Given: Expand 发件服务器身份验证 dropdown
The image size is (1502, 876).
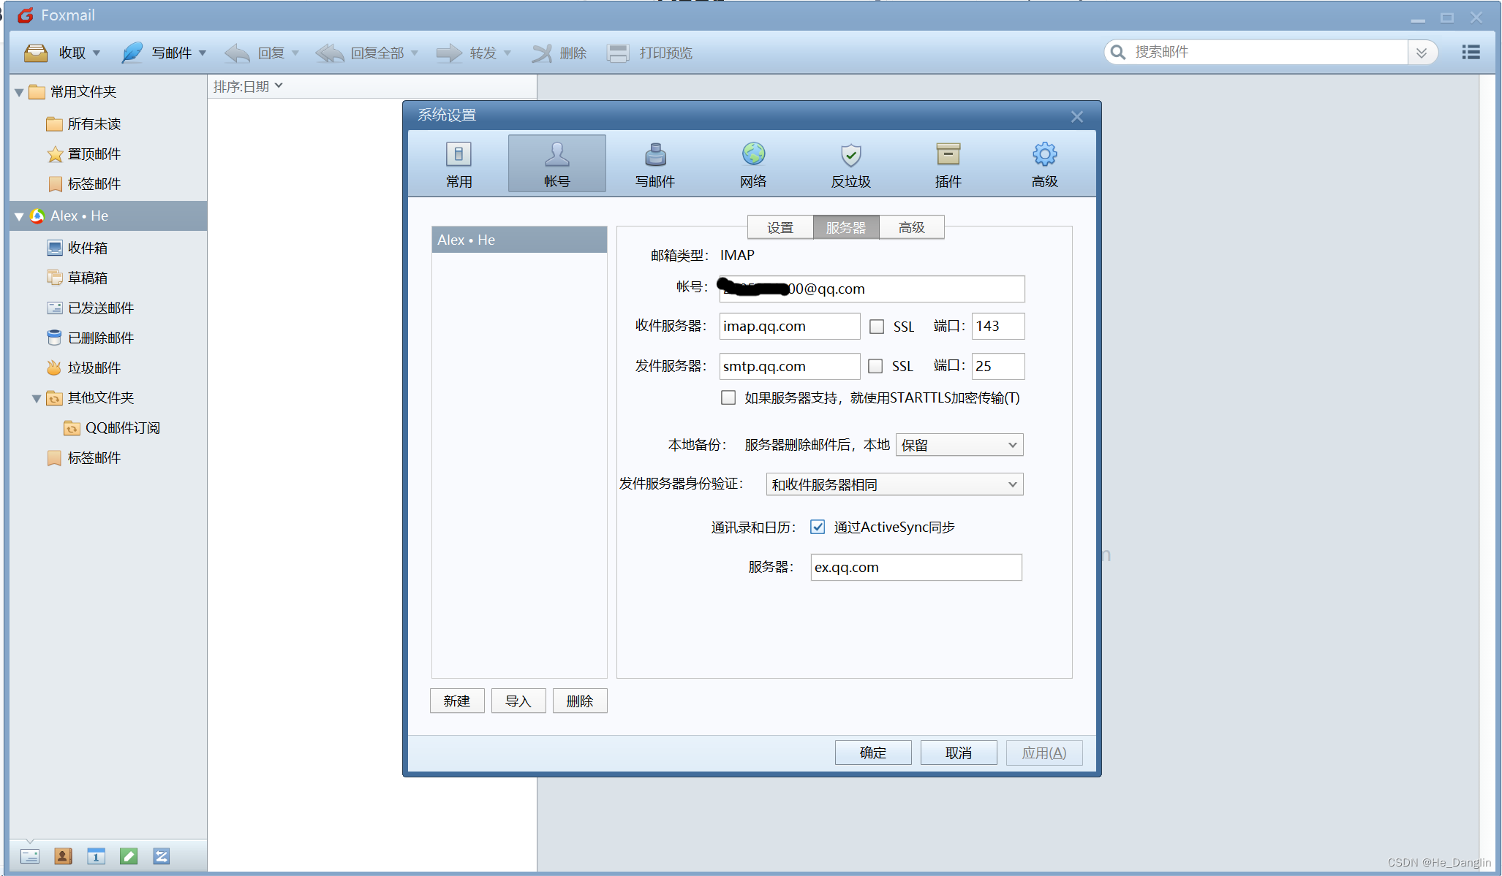Looking at the screenshot, I should coord(1013,483).
